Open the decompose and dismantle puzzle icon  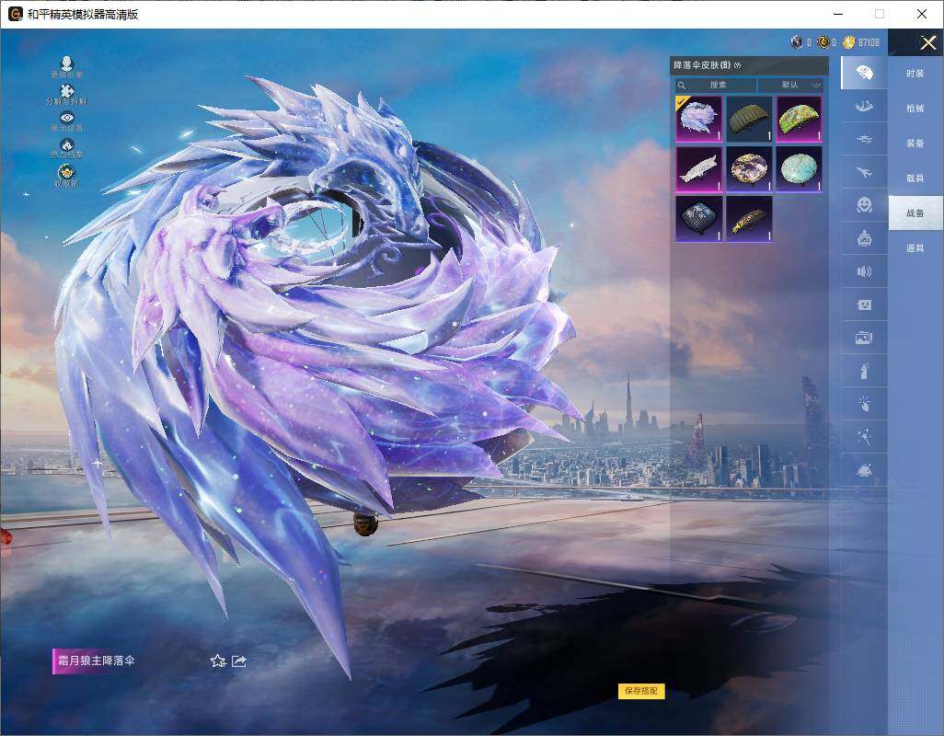(x=67, y=91)
